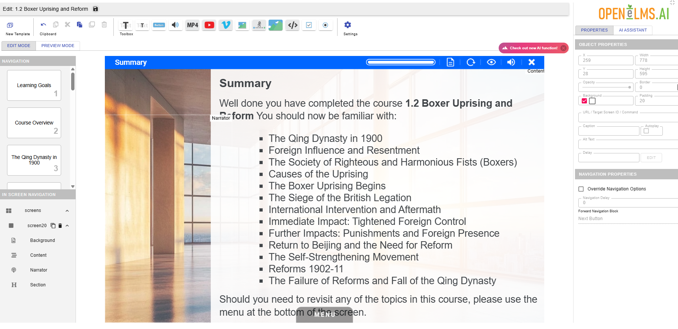
Task: Select the Course Overview slide thumbnail
Action: [34, 123]
